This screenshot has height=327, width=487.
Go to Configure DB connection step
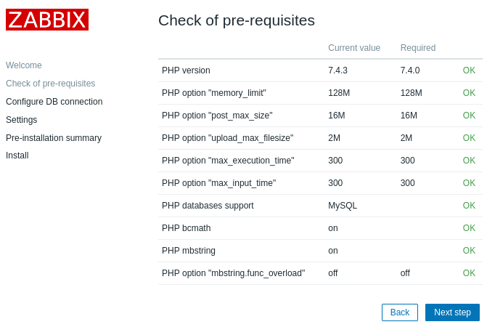coord(54,102)
